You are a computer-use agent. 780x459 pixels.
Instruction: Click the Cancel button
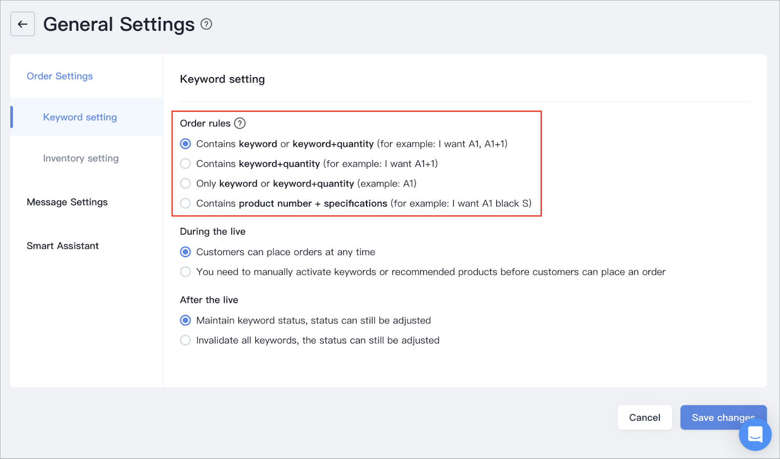(644, 417)
